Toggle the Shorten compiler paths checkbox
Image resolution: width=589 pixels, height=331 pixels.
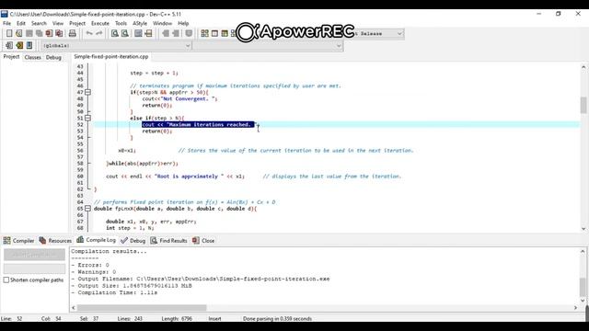(x=6, y=280)
